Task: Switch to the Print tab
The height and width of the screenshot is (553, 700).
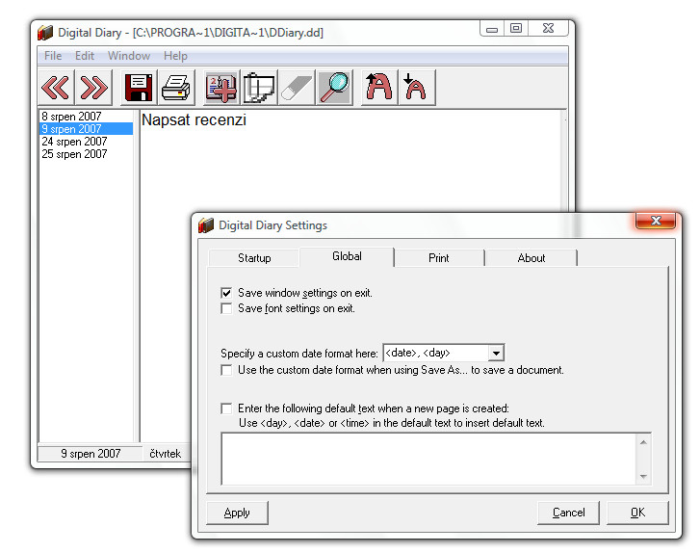Action: coord(439,258)
